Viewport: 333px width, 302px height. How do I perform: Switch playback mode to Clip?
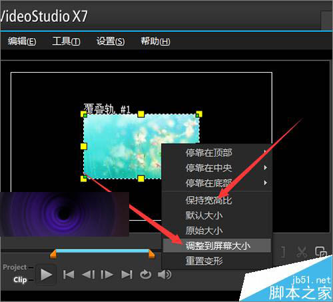coord(20,279)
